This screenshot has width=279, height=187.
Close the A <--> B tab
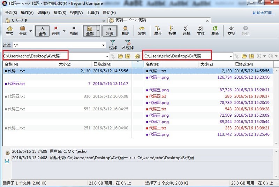[x=104, y=21]
